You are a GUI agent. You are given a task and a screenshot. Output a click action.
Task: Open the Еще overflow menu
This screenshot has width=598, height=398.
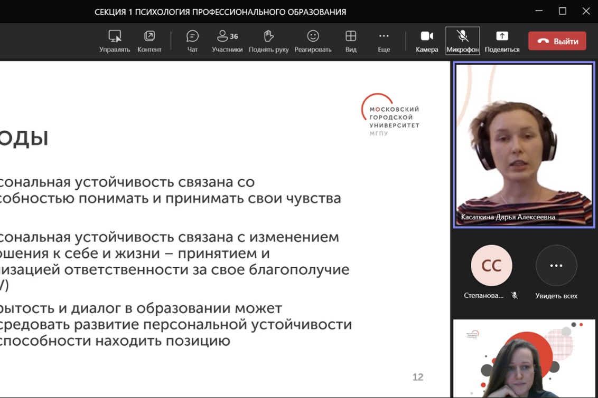384,41
